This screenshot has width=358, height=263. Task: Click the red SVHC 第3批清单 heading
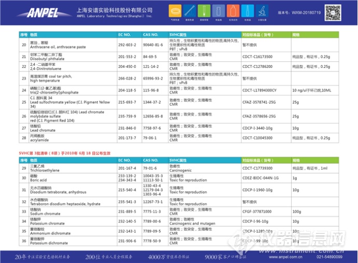pyautogui.click(x=65, y=153)
